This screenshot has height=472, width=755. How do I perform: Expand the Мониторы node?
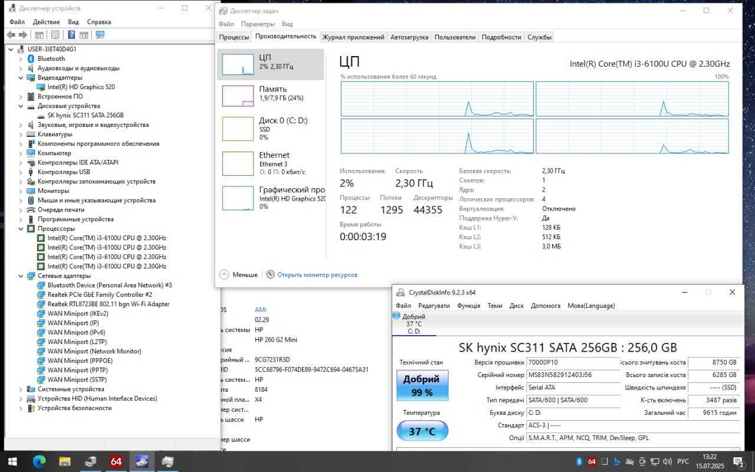pos(21,191)
